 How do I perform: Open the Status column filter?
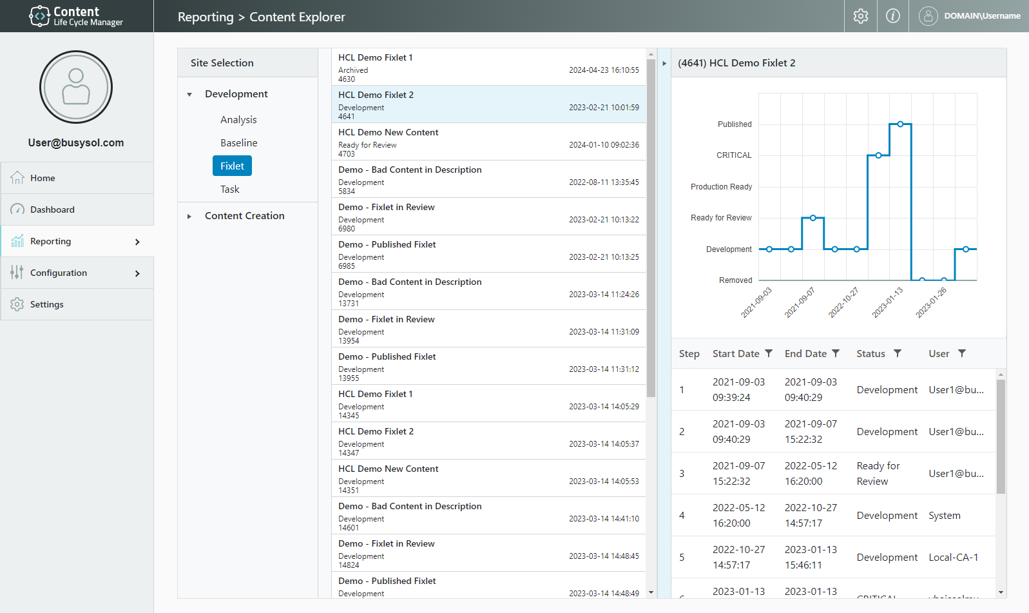click(898, 353)
